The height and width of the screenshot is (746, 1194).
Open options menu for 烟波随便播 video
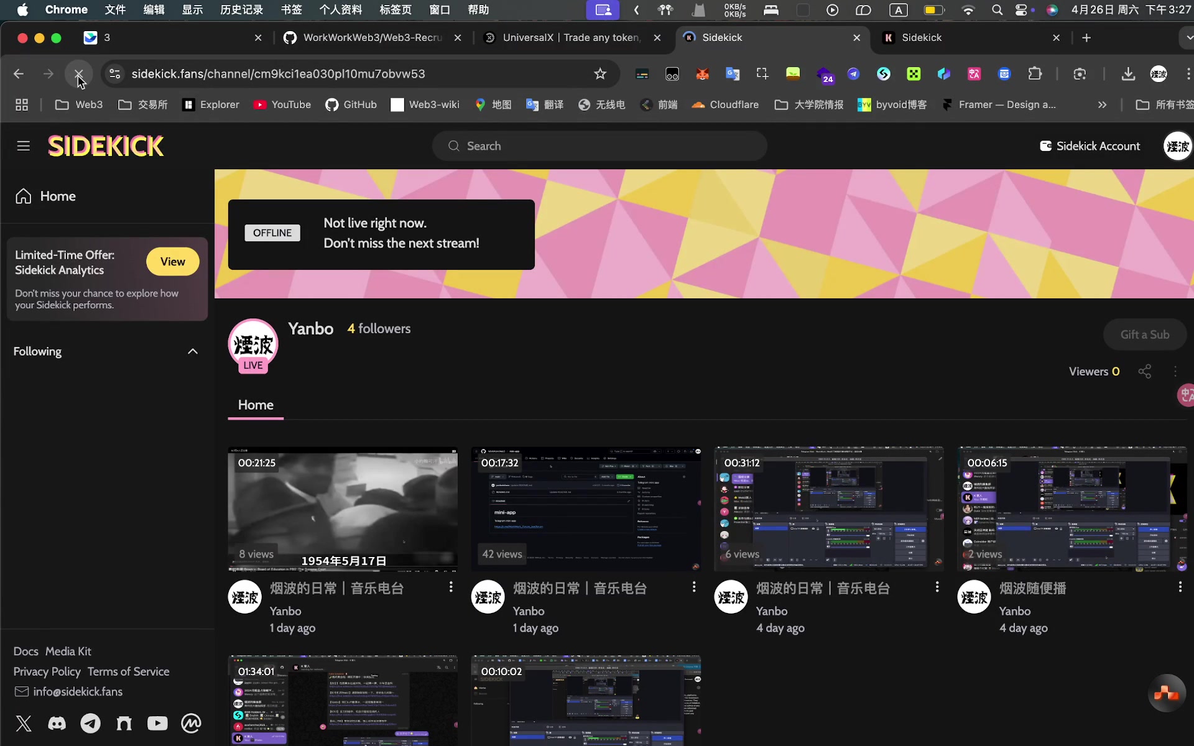pos(1180,587)
